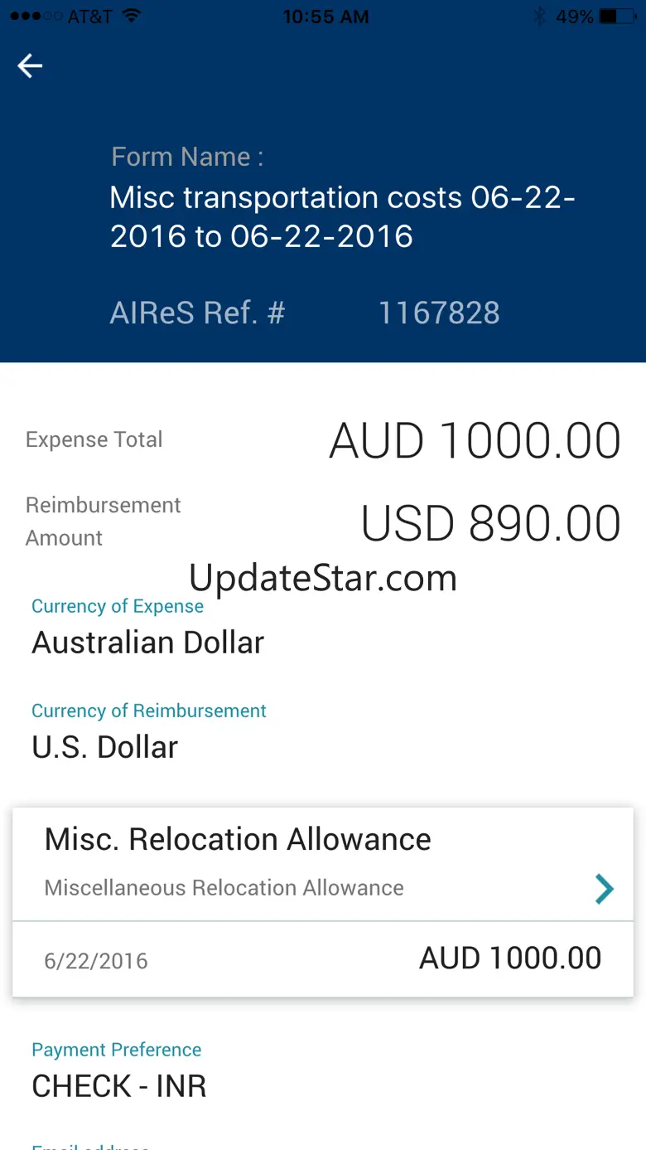Tap the status bar clock 10:55 AM
This screenshot has width=646, height=1150.
click(325, 16)
